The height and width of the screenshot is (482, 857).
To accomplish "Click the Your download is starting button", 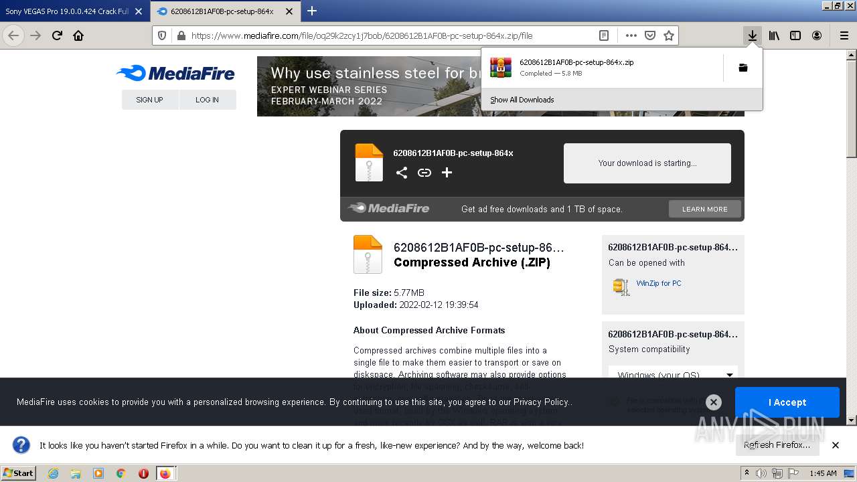I will tap(647, 163).
